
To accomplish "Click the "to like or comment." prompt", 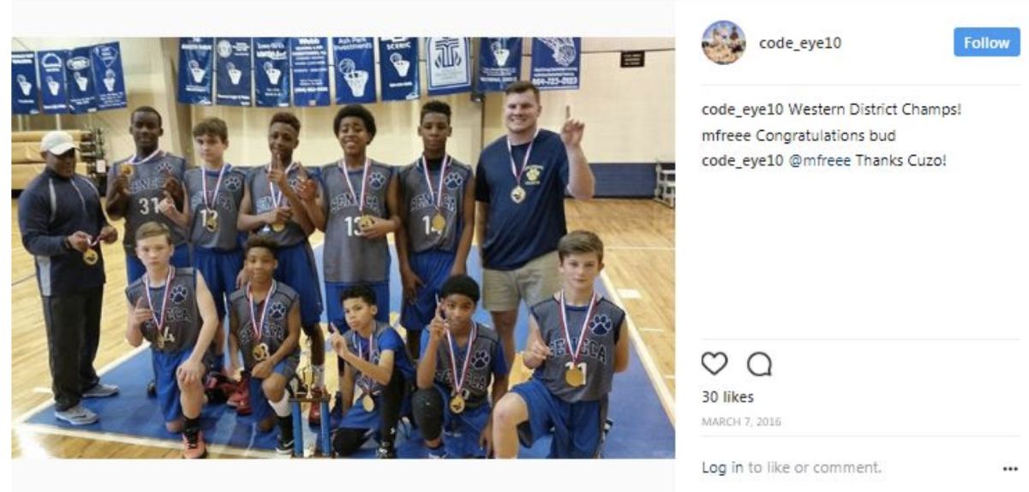I will 814,468.
